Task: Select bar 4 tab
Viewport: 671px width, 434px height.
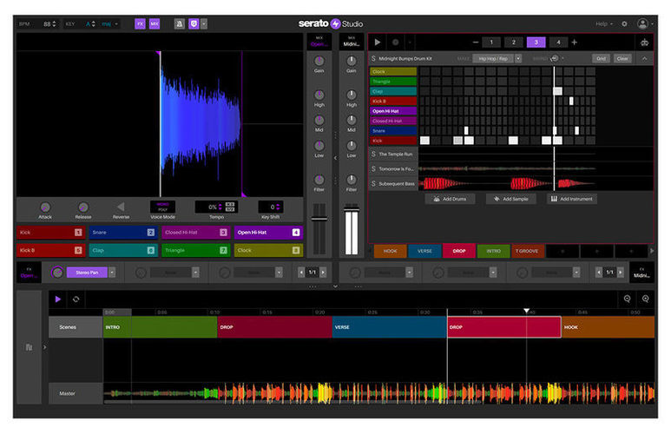Action: 558,43
